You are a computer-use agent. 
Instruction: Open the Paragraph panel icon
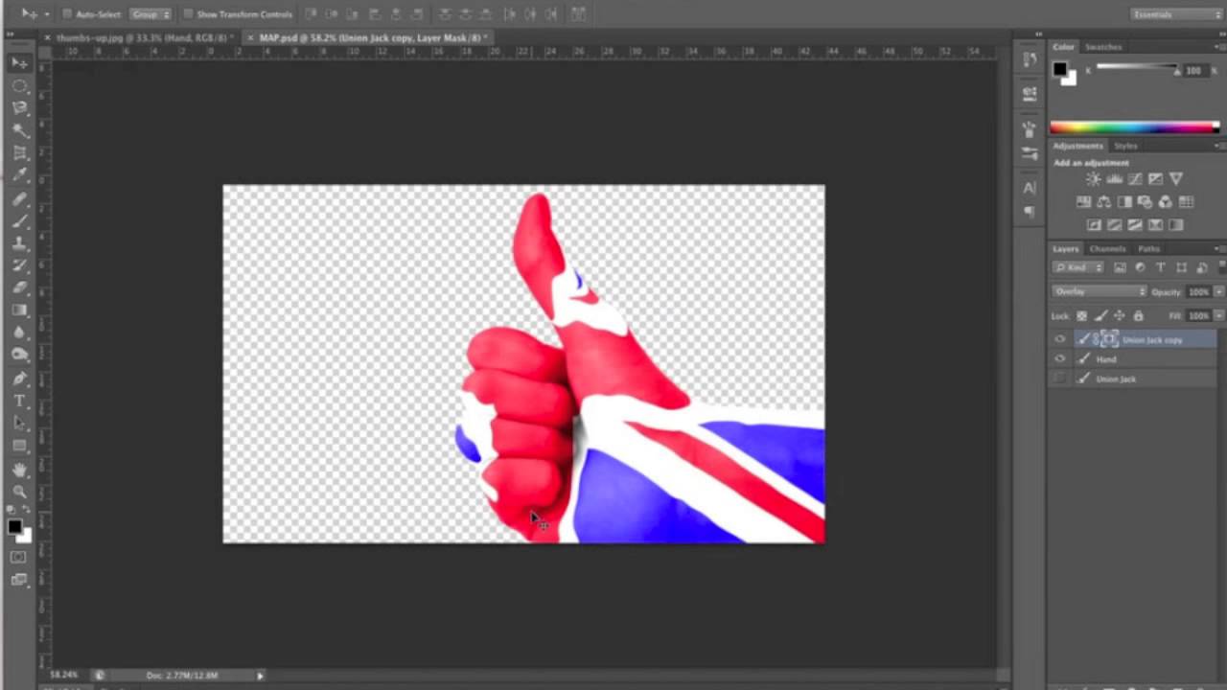pos(1030,211)
